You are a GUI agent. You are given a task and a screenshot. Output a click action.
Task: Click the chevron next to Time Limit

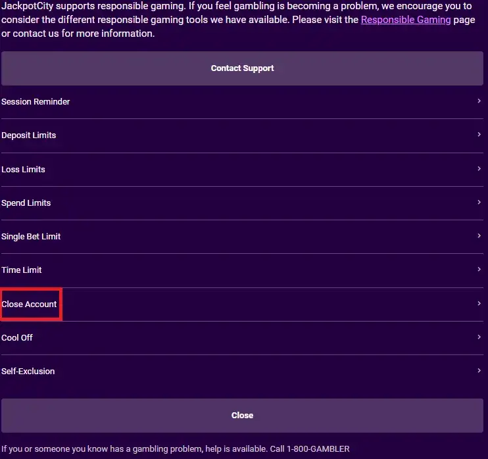[479, 270]
